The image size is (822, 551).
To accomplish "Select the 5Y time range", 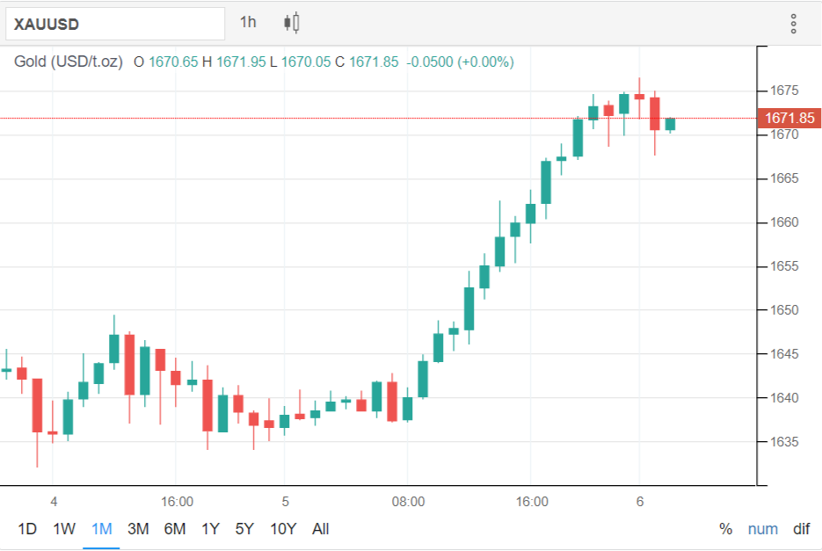I will (244, 528).
